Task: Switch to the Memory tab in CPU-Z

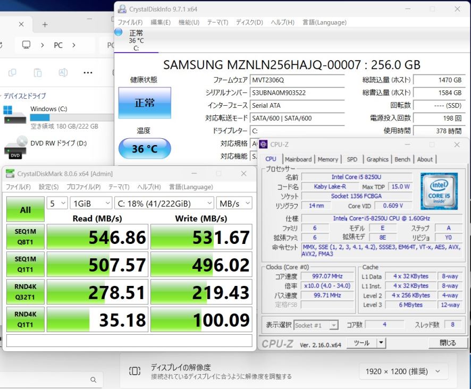Action: point(327,159)
